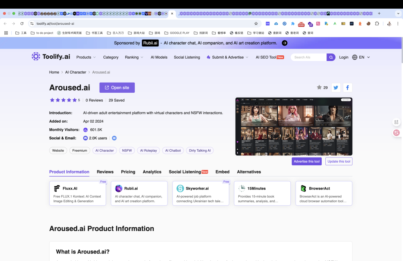Switch to the Embed tab
403x261 pixels.
(x=222, y=172)
